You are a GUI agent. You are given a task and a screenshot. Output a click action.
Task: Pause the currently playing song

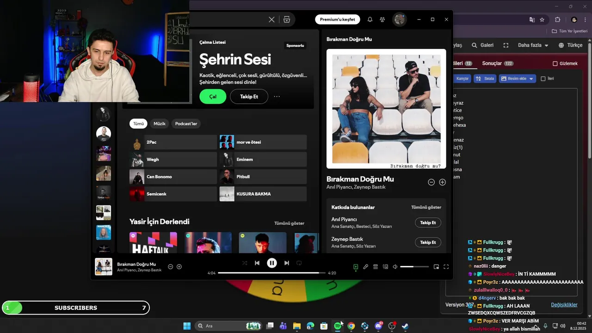pos(272,263)
